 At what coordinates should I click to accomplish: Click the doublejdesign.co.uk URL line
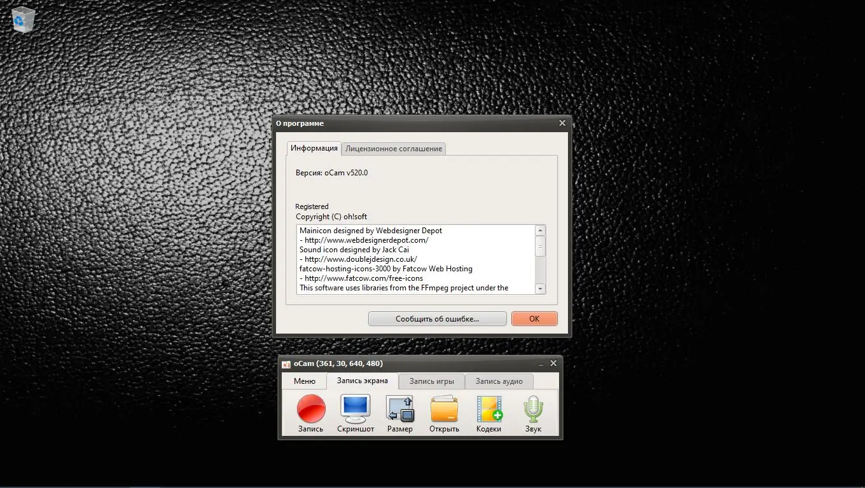click(358, 259)
